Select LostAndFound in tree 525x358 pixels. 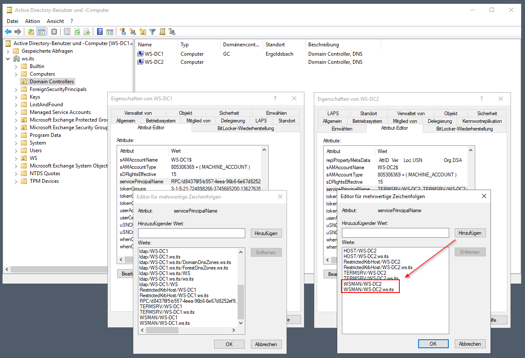click(x=46, y=105)
